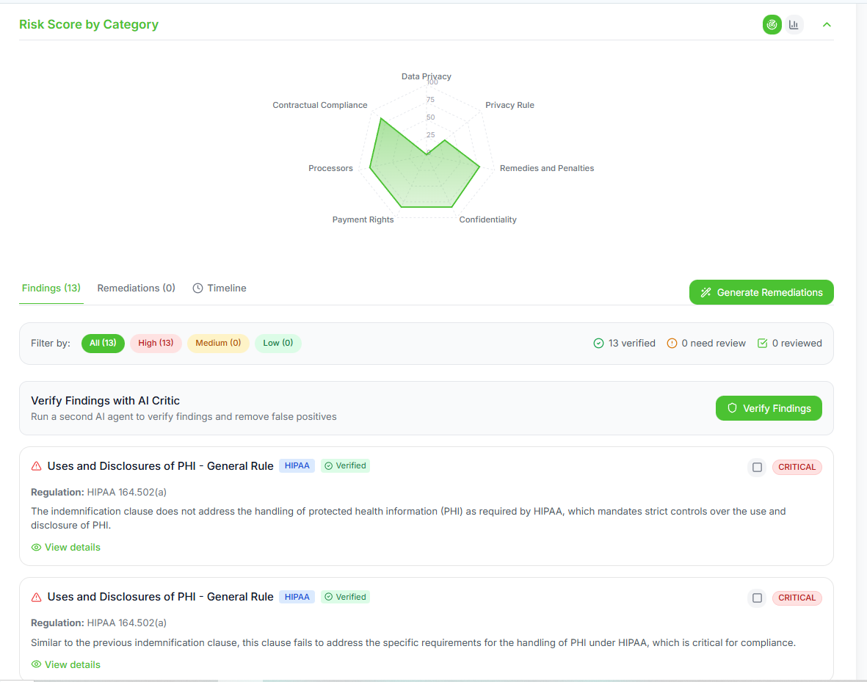Collapse the Risk Score by Category panel
The height and width of the screenshot is (682, 867).
827,24
